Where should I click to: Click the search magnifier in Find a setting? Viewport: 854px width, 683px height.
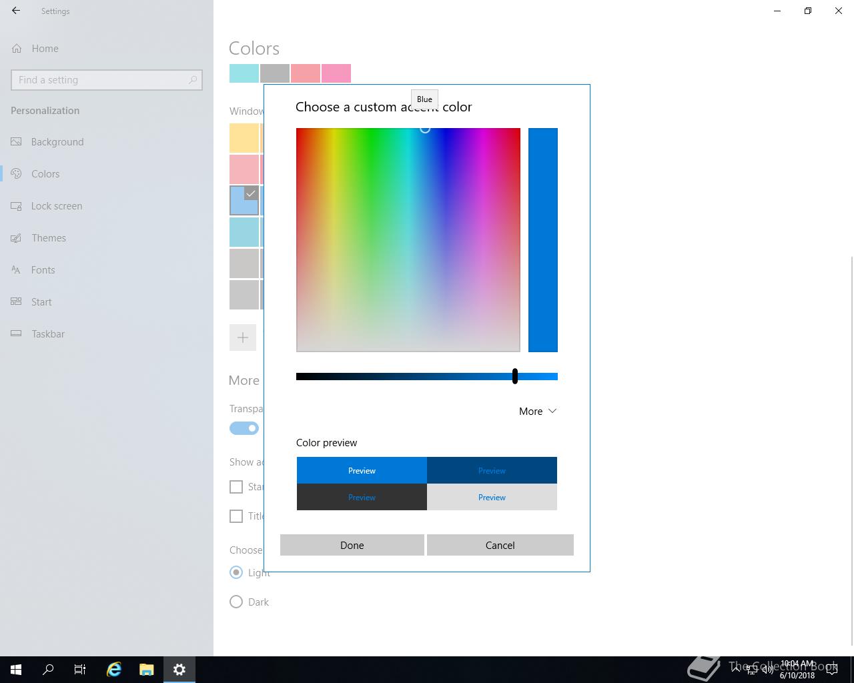(x=193, y=79)
